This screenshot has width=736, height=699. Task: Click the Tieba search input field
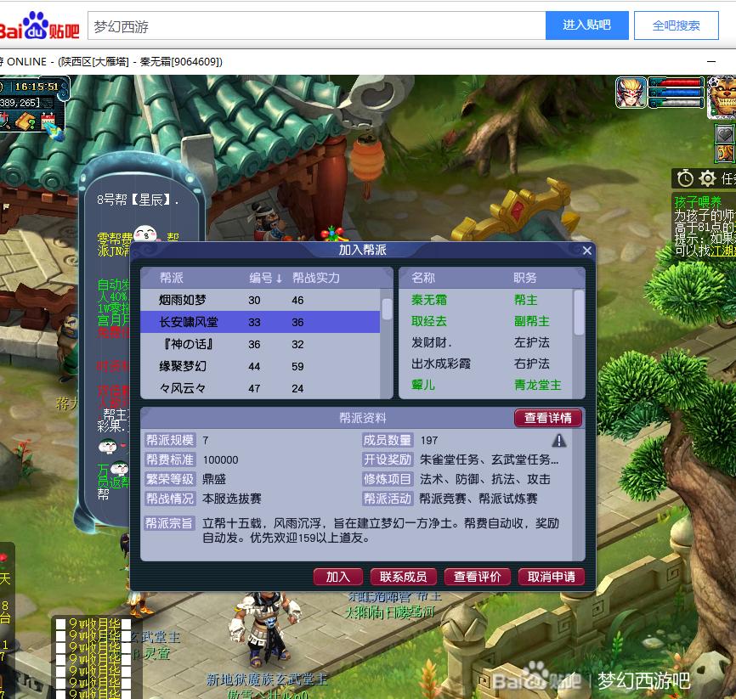tap(317, 25)
